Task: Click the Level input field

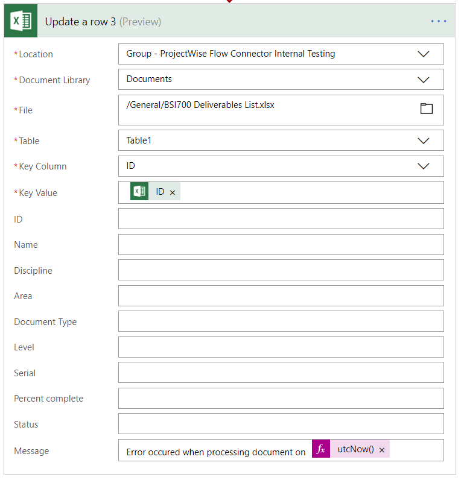Action: point(281,347)
